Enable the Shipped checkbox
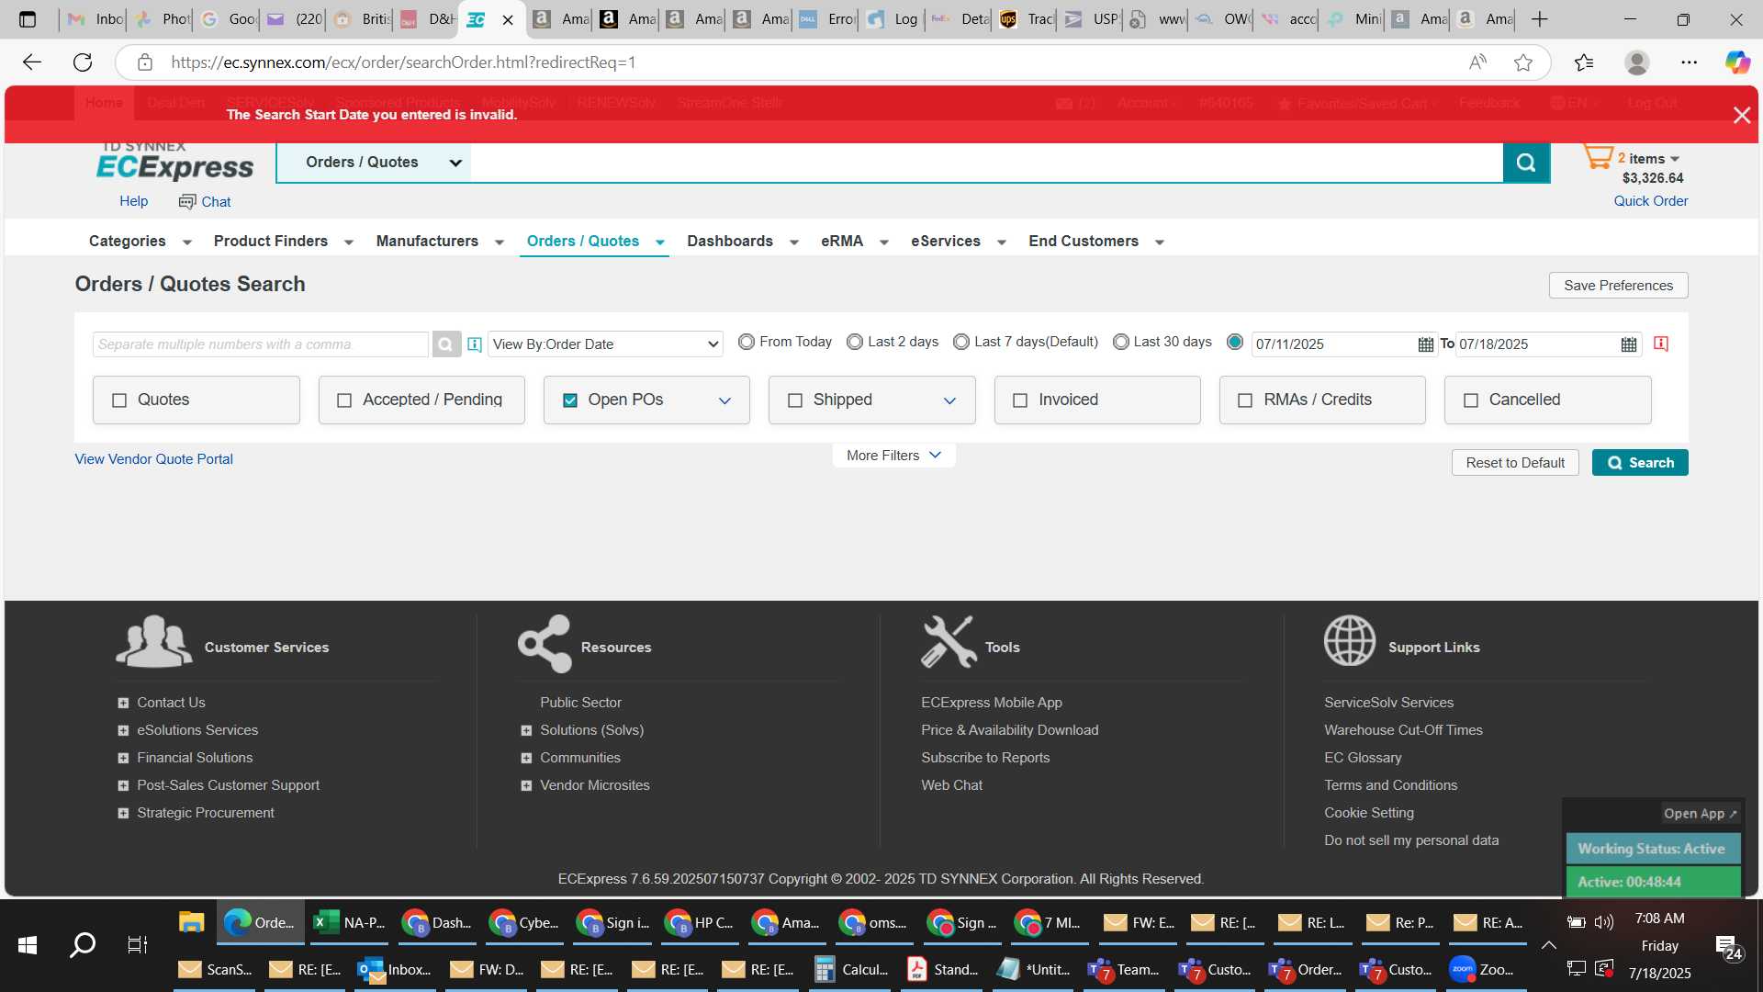1763x992 pixels. [x=795, y=400]
